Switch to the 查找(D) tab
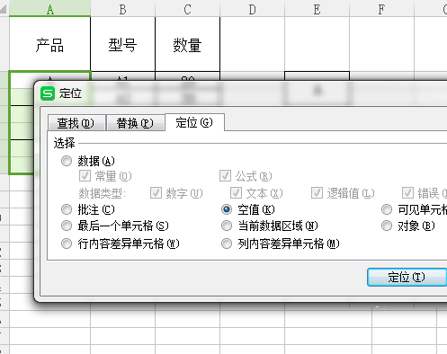 point(76,123)
